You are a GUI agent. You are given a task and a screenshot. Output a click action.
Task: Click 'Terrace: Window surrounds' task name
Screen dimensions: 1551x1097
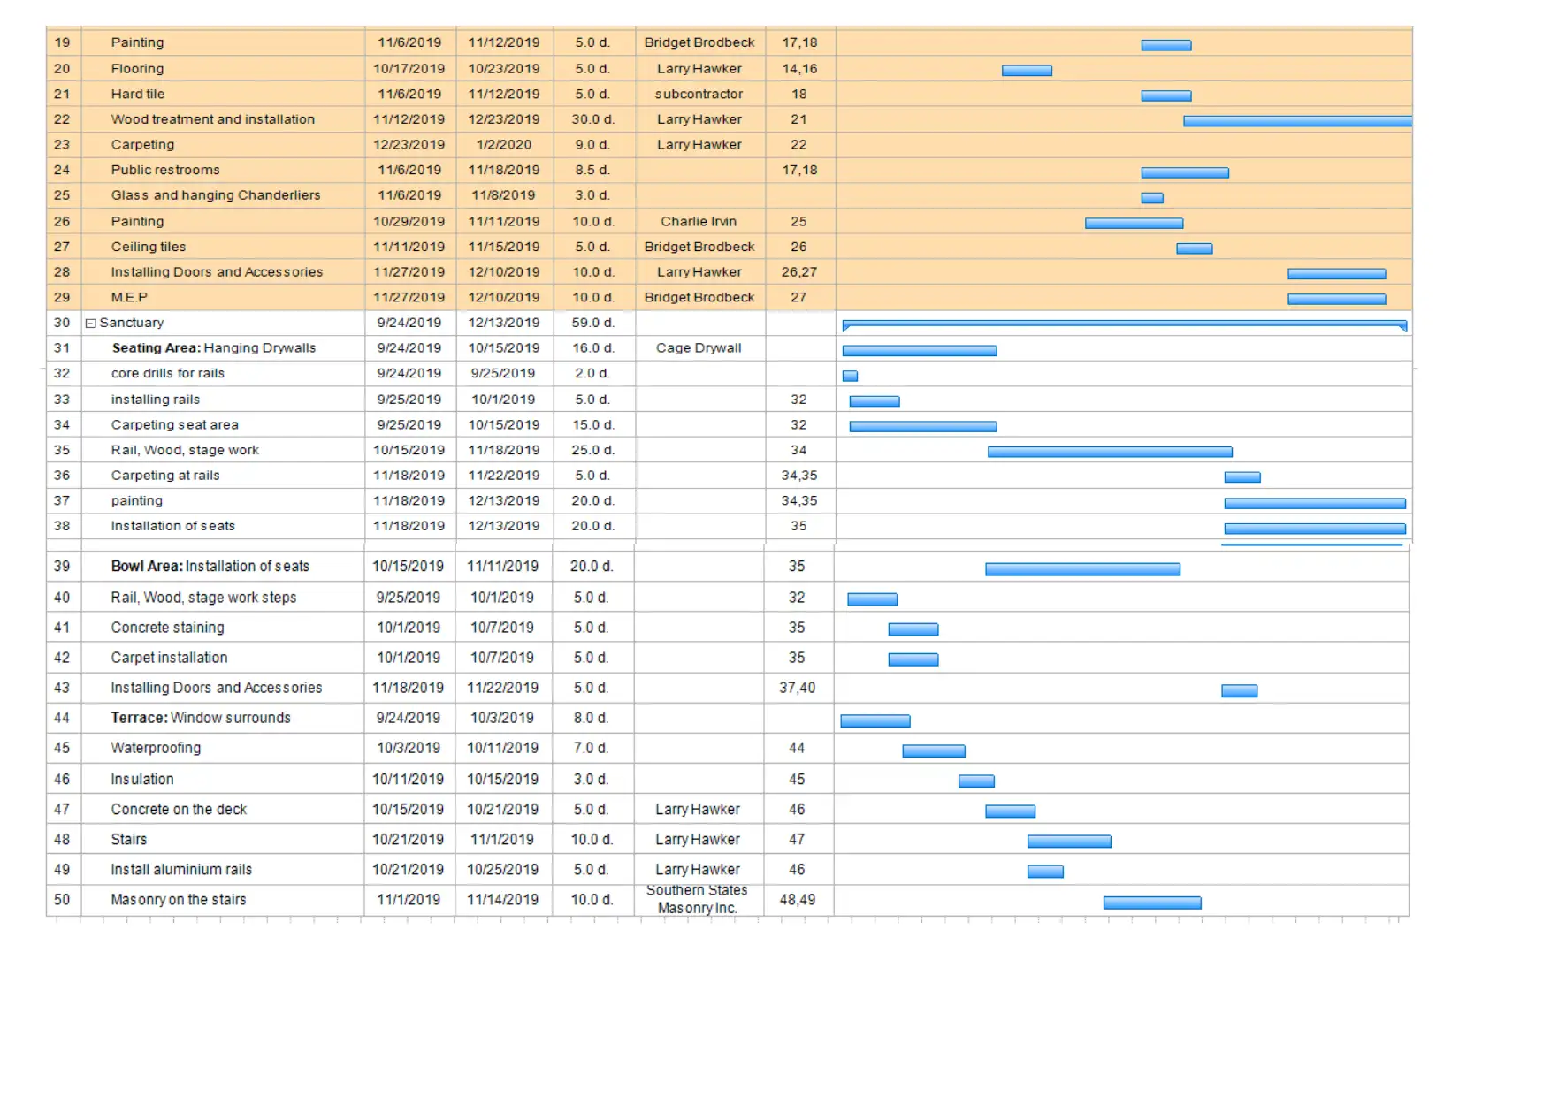(201, 718)
